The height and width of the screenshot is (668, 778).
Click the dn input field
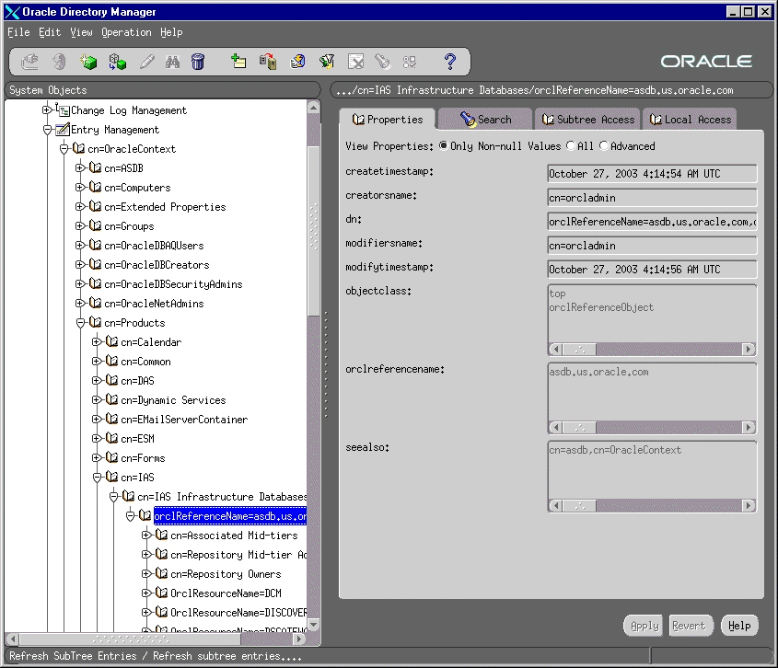[652, 222]
